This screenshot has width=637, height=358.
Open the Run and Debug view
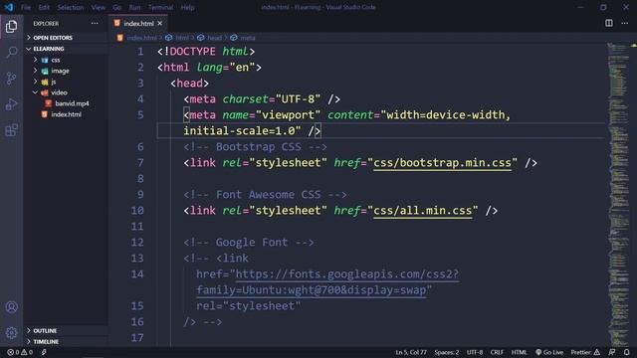(11, 104)
